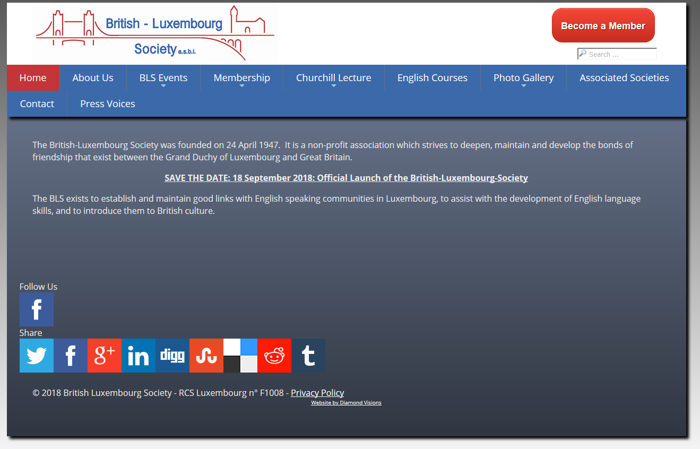Image resolution: width=700 pixels, height=449 pixels.
Task: Share to Tumblr via its icon
Action: point(308,356)
